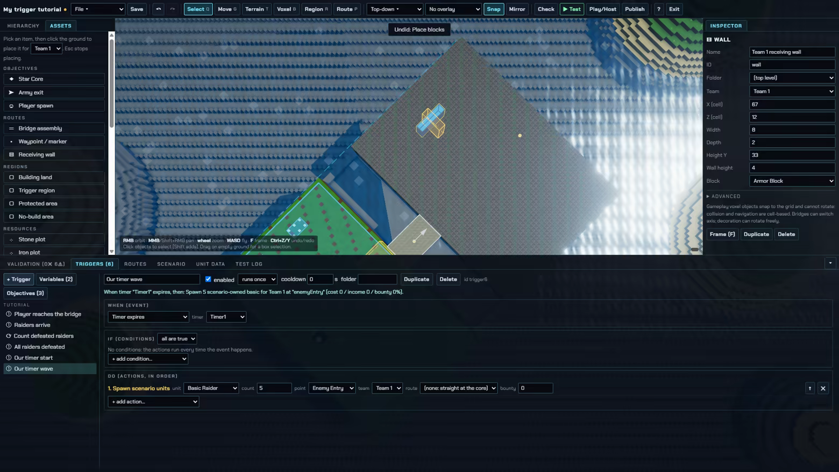Open the Test Log tab

249,264
